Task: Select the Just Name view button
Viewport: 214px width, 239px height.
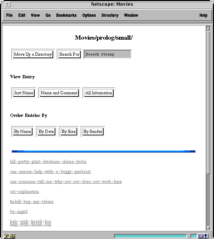Action: click(24, 93)
